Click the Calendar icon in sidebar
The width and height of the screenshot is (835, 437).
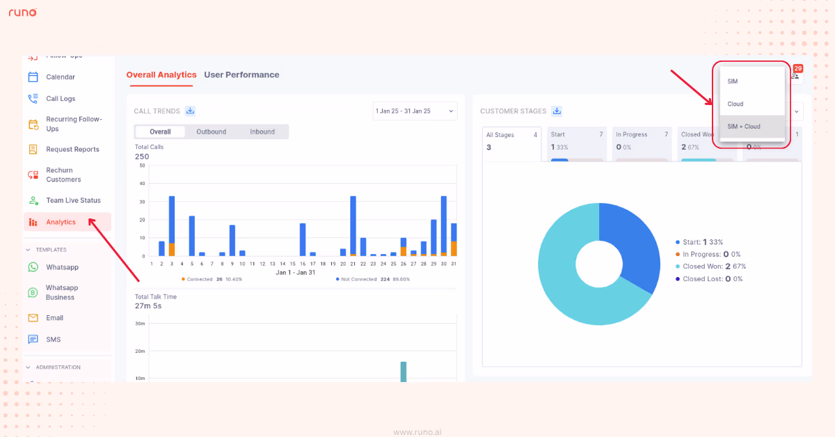tap(33, 77)
